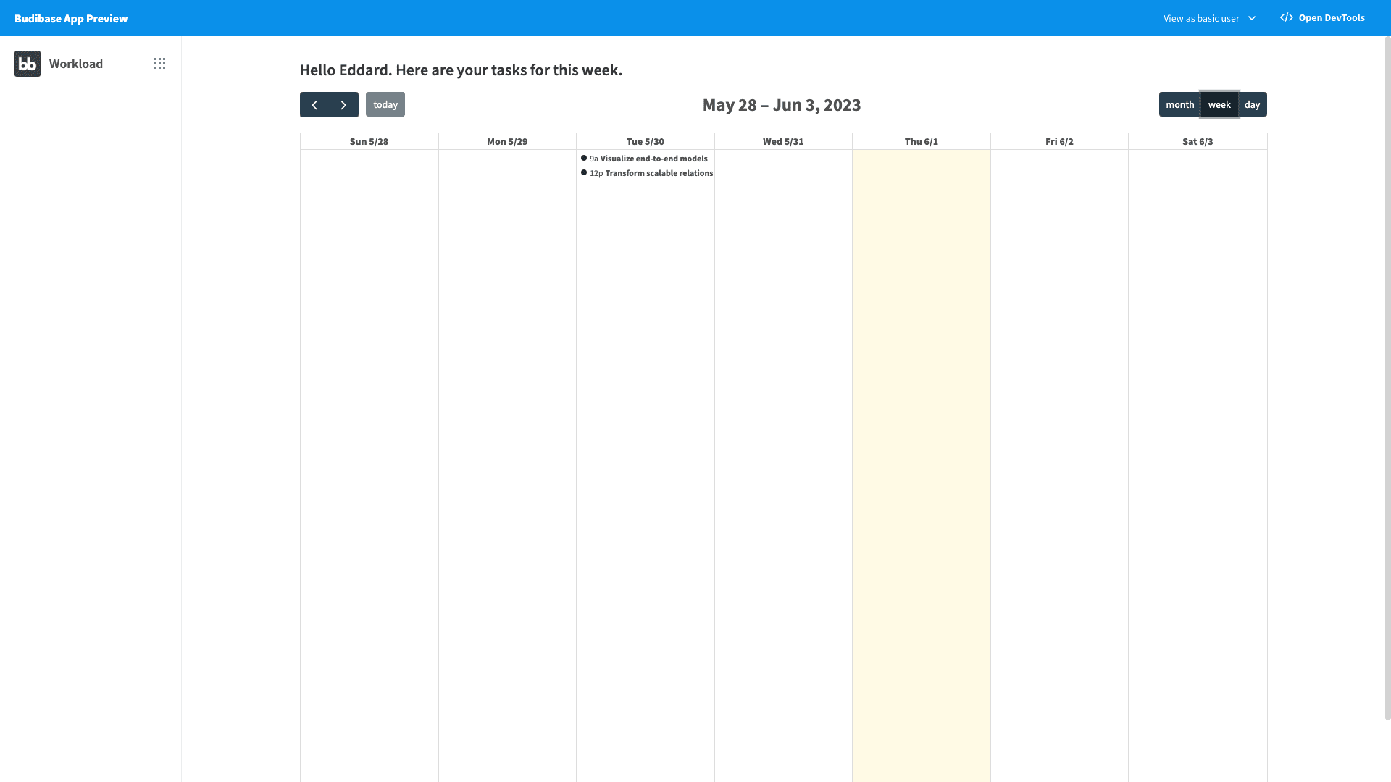The width and height of the screenshot is (1391, 782).
Task: Switch calendar to month view
Action: [x=1179, y=104]
